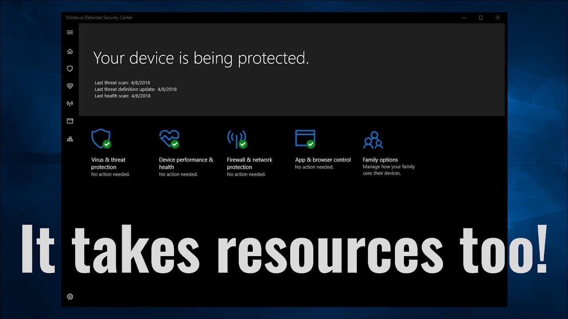Click 'No action needed.' under Device performance & health
Viewport: 568px width, 319px height.
[178, 175]
